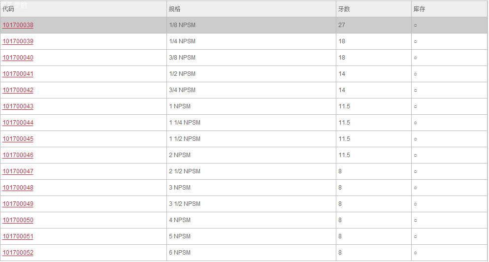Click the 规格 column header
The image size is (489, 262).
click(x=175, y=9)
